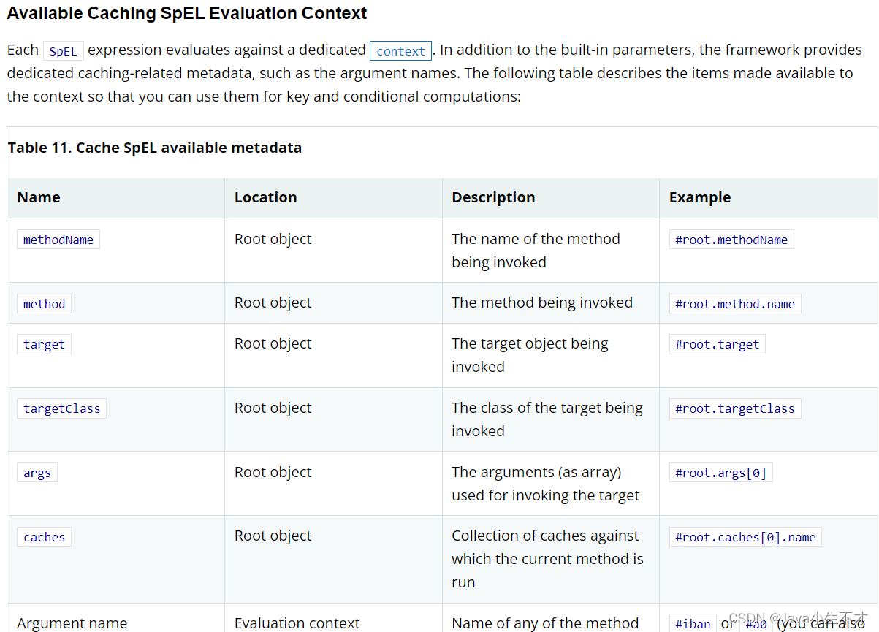Screen dimensions: 879x632
Task: Click 'The name of the method being invoked' description
Action: [x=536, y=251]
